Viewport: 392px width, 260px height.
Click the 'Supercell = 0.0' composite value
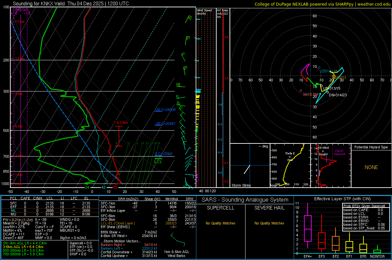coord(80,243)
